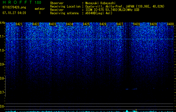
Task: Click the meteor count label
Action: pos(40,9)
